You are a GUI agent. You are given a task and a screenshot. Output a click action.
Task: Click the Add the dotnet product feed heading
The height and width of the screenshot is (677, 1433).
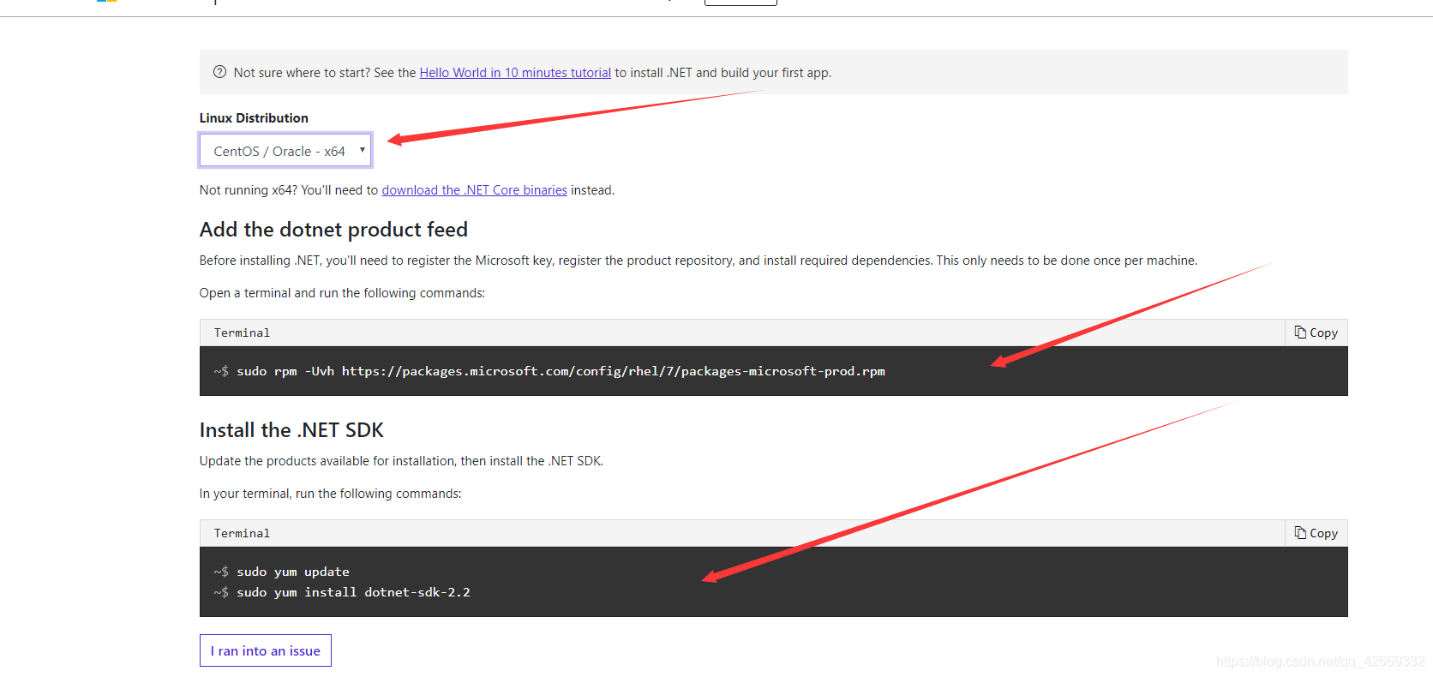coord(333,230)
